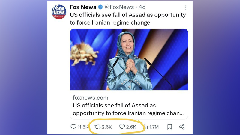Screen dimensions: 240x135
Task: Click the reply speech bubble icon
Action: click(73, 127)
